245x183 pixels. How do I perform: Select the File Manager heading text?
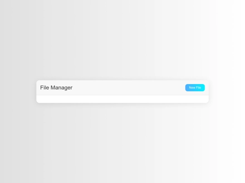(x=56, y=88)
